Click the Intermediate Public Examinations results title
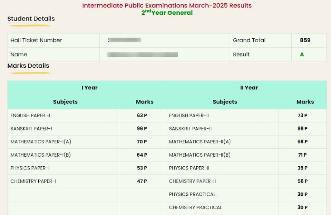331x215 pixels. coord(167,5)
